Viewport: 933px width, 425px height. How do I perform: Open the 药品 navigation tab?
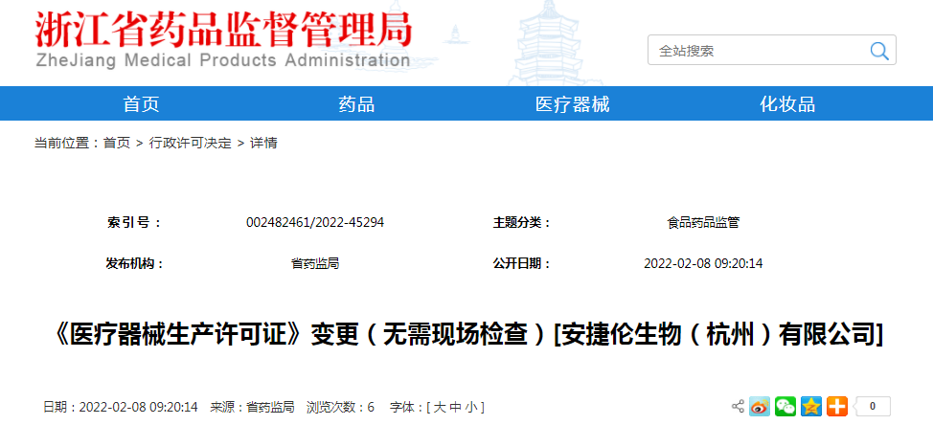[356, 104]
